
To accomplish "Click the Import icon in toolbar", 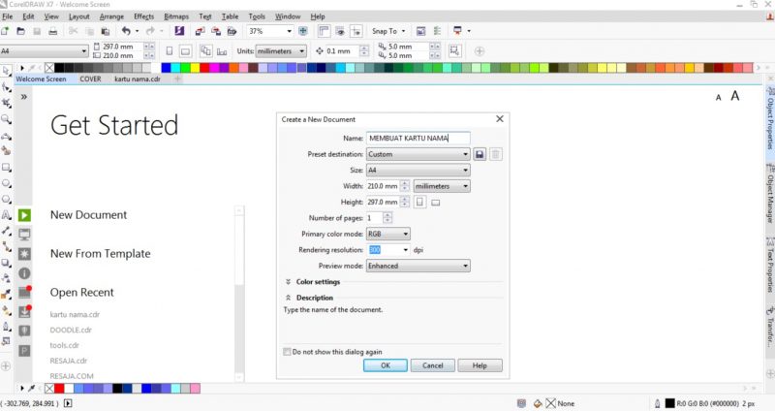I will pyautogui.click(x=200, y=31).
